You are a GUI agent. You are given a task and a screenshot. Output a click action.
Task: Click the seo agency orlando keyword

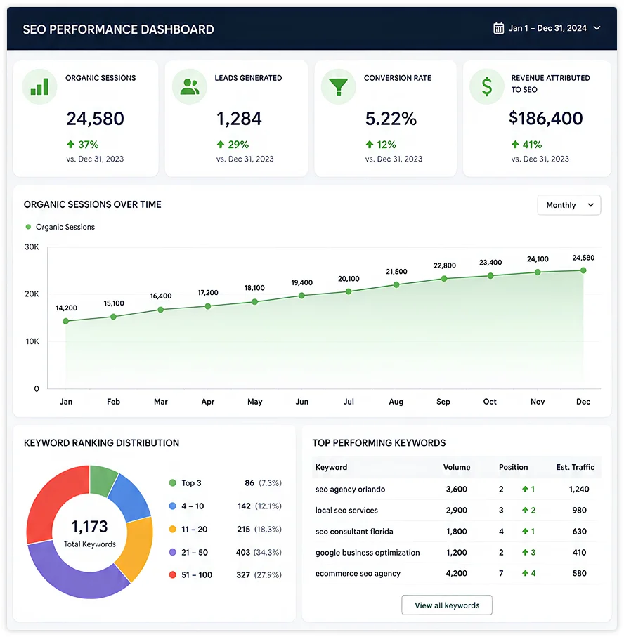350,489
